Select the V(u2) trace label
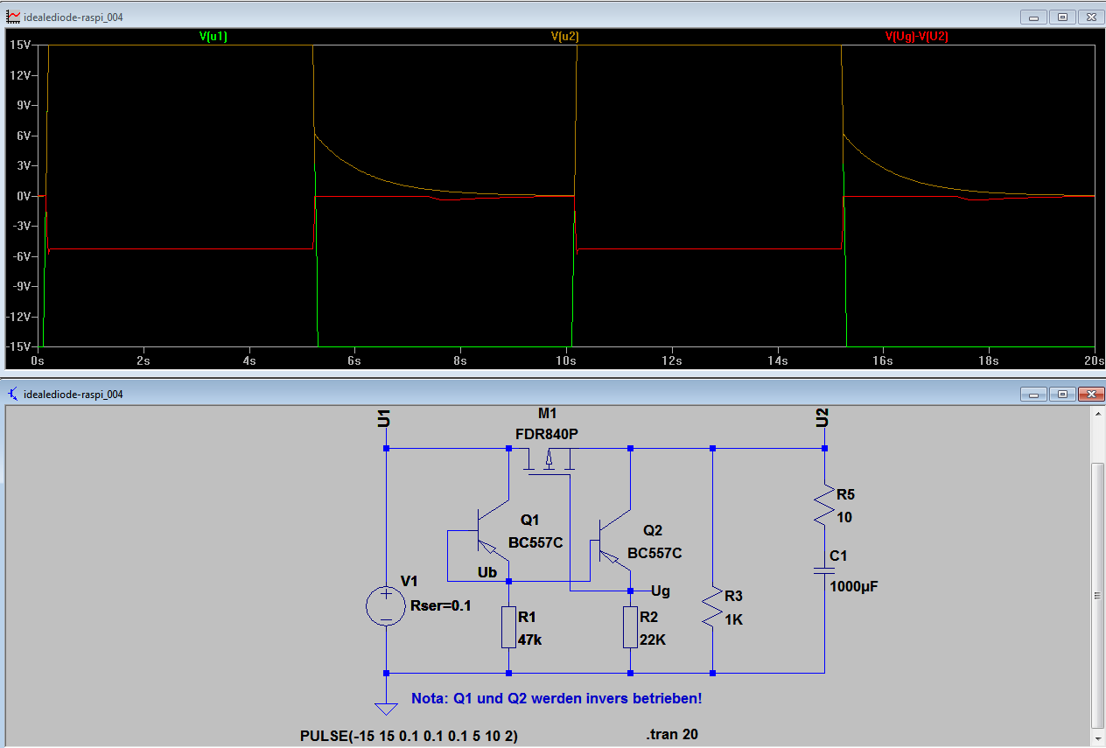Screen dimensions: 1106x748 click(x=565, y=36)
